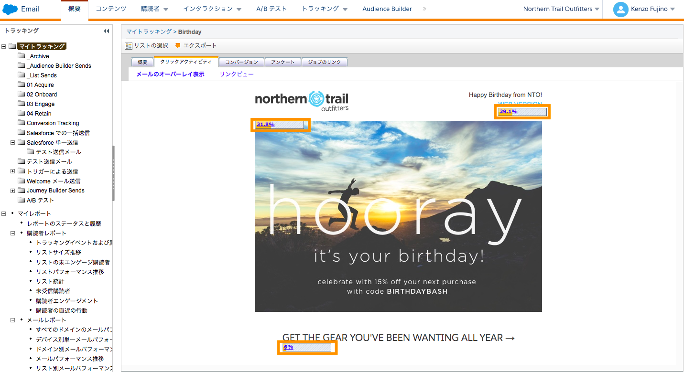
Task: Open the 購読者 dropdown menu
Action: coord(155,9)
